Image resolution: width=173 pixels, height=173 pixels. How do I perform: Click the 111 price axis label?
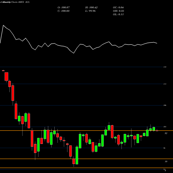click(165, 84)
